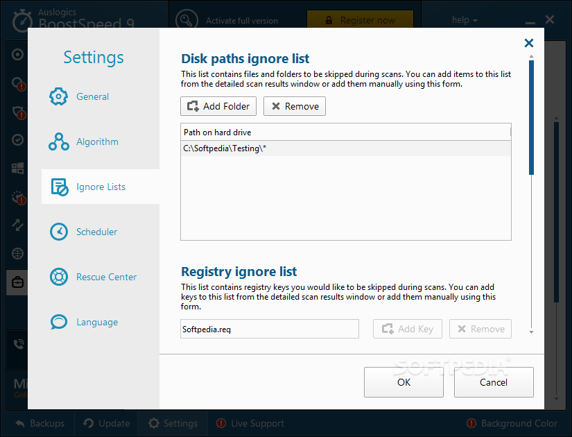Click the Auslogics stopwatch logo
Screen dimensions: 572x437
click(21, 20)
